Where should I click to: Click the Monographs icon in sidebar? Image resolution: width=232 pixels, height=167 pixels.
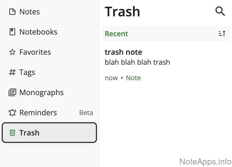tap(12, 93)
